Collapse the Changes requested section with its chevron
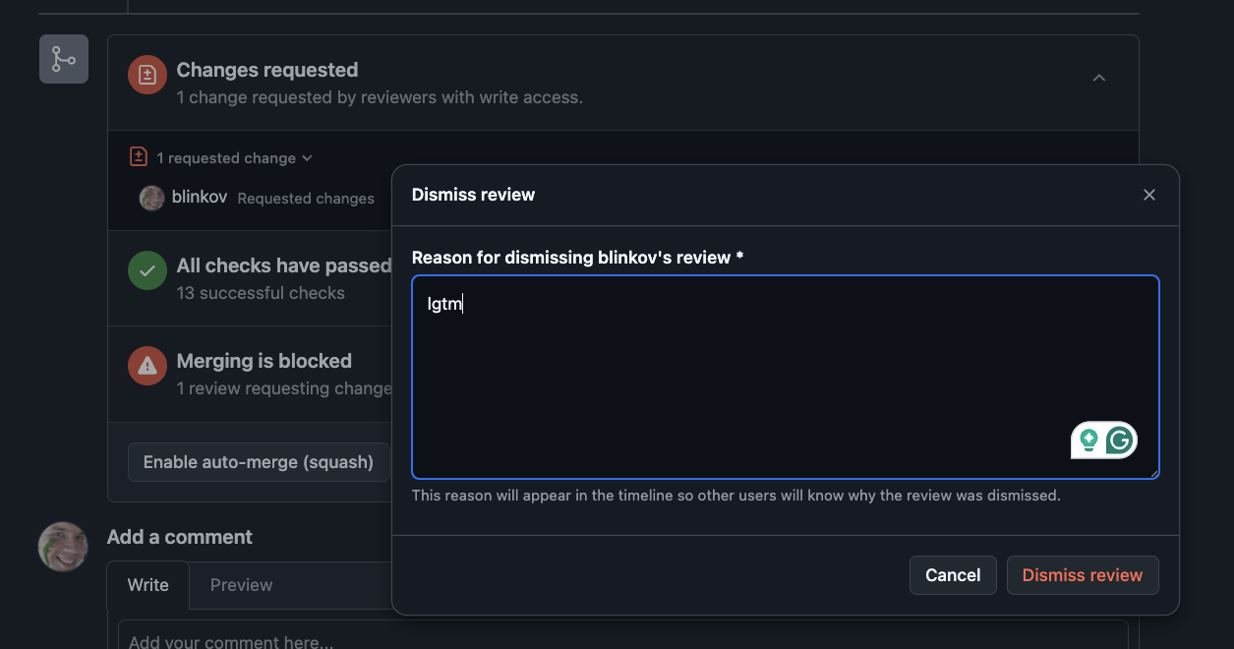 point(1098,78)
